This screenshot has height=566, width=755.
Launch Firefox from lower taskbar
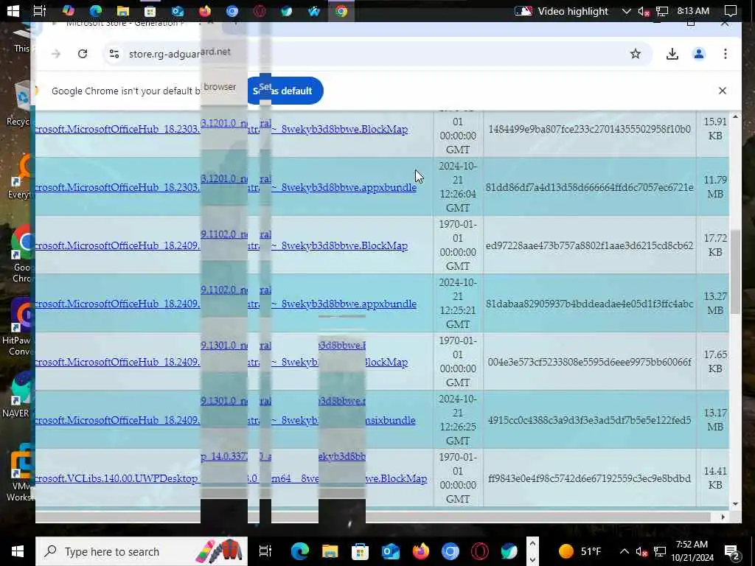coord(420,551)
